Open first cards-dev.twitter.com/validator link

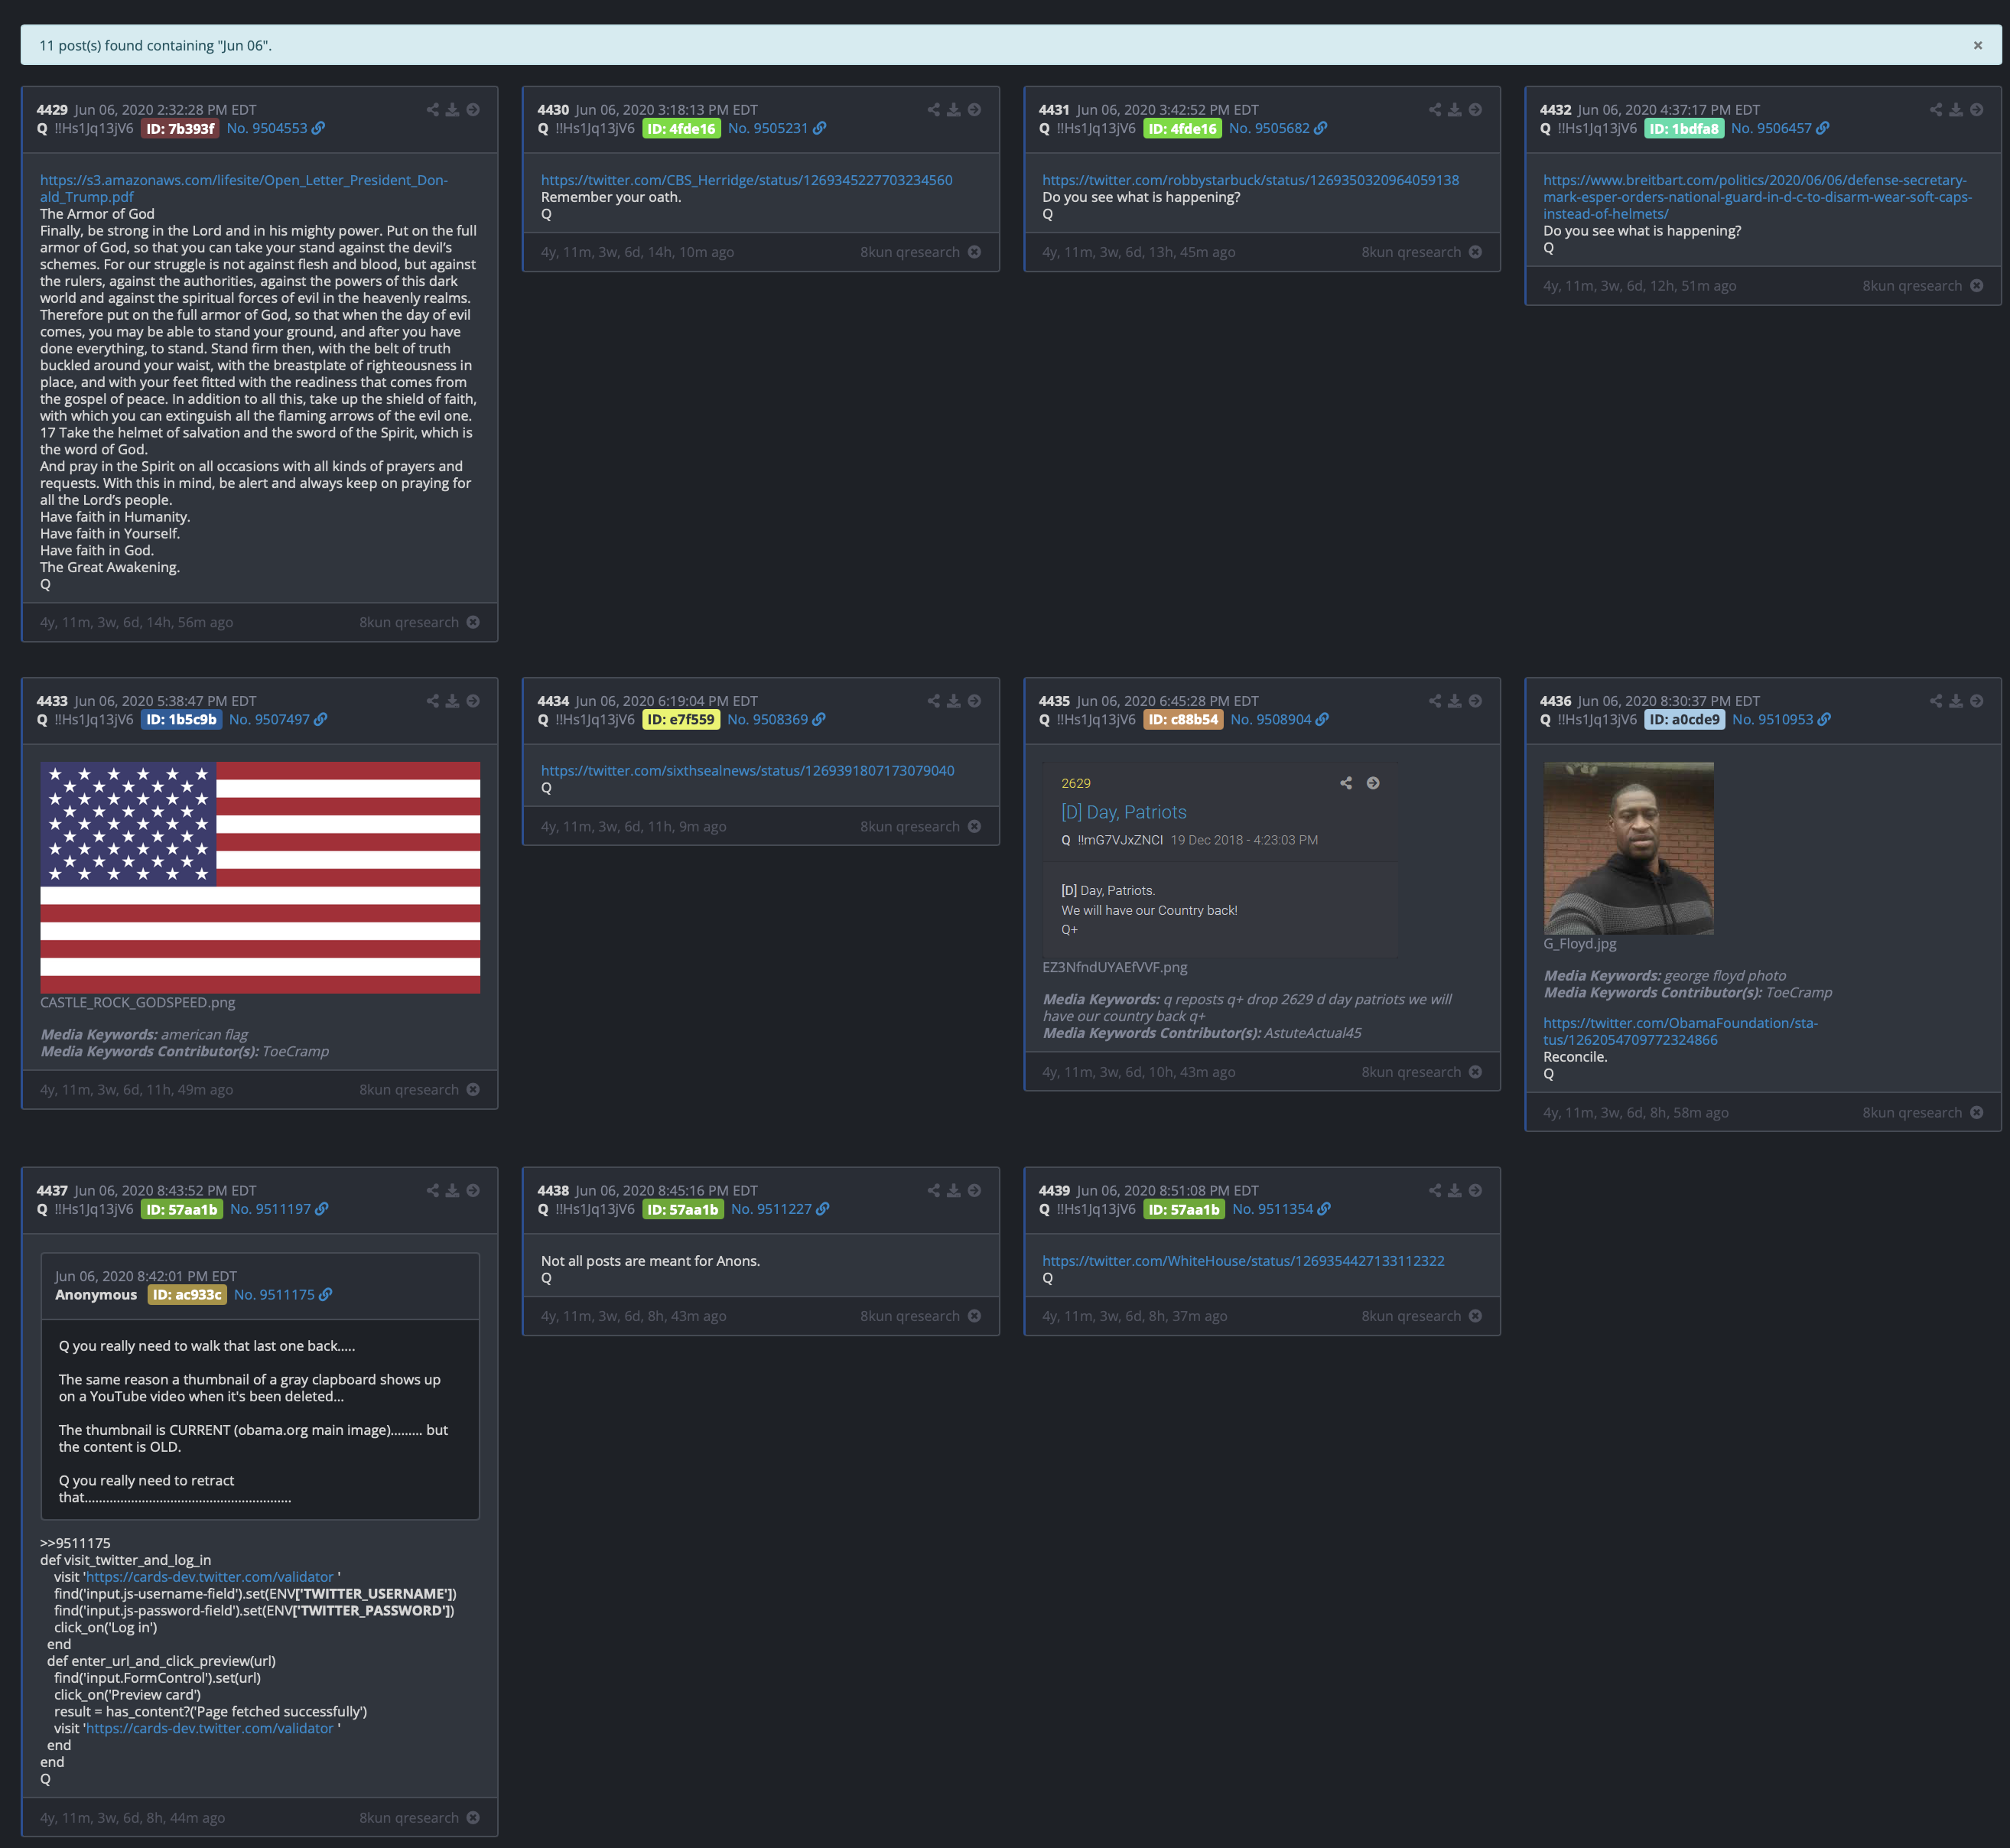(x=210, y=1577)
